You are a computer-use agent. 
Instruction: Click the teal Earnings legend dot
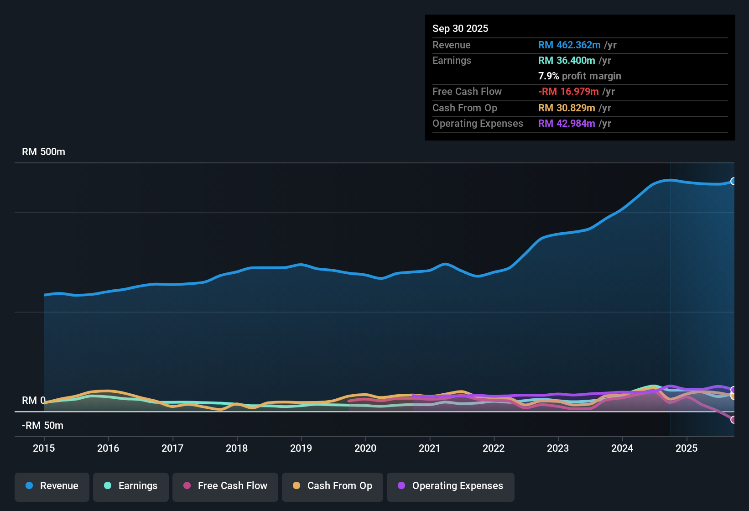click(x=107, y=486)
